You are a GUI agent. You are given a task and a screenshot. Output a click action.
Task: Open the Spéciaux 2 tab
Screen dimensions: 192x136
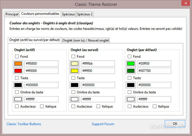pyautogui.click(x=85, y=14)
